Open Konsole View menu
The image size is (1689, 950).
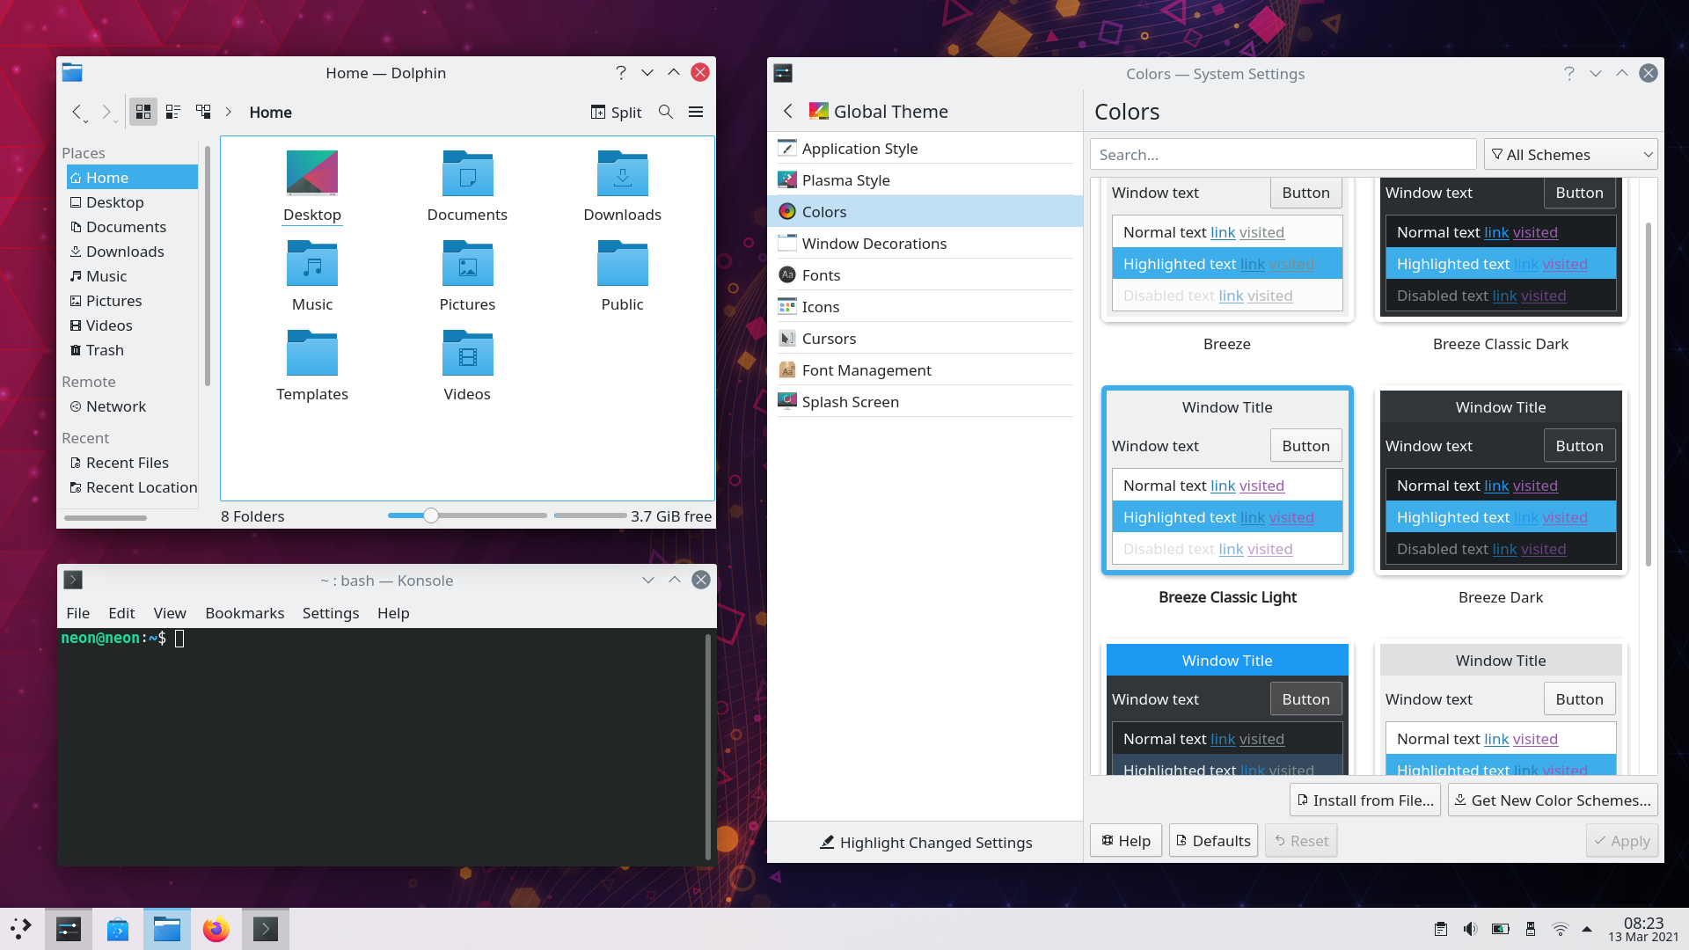click(x=170, y=613)
